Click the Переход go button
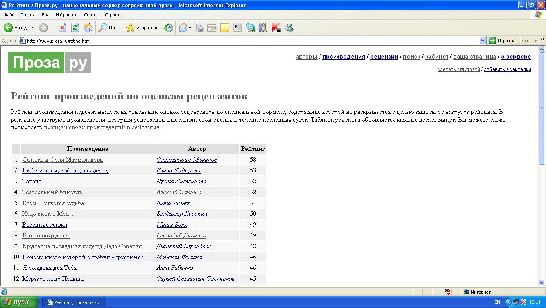This screenshot has width=546, height=308. pos(503,41)
